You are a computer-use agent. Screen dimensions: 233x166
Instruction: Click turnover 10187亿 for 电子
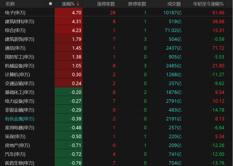click(x=172, y=13)
